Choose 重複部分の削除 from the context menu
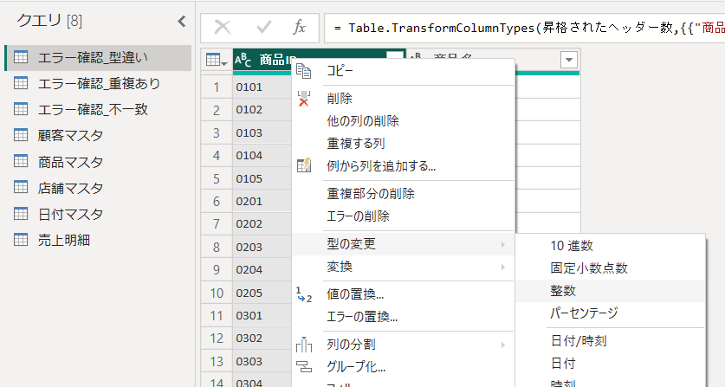The image size is (725, 387). coord(404,194)
